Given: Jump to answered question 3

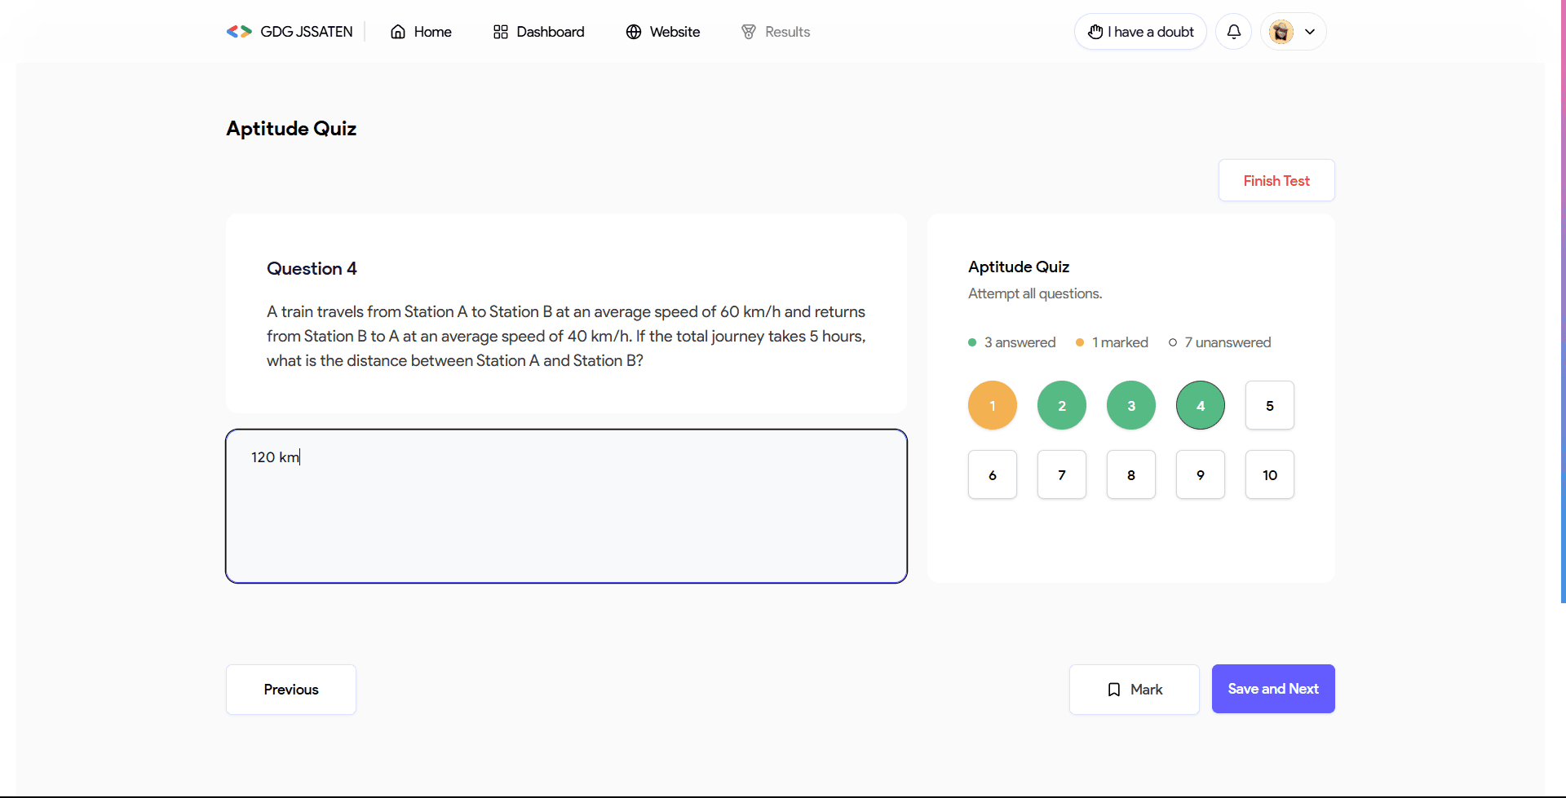Looking at the screenshot, I should pyautogui.click(x=1130, y=405).
